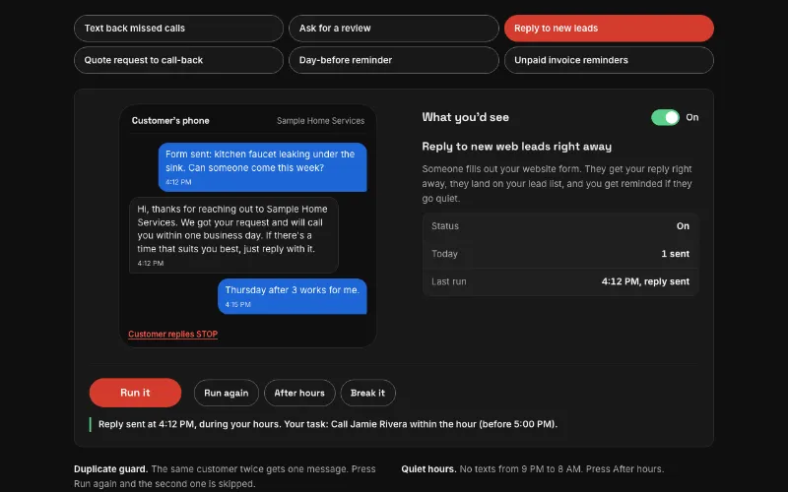Turn off the What you'd see toggle
Screen dimensions: 788x492
click(x=665, y=117)
